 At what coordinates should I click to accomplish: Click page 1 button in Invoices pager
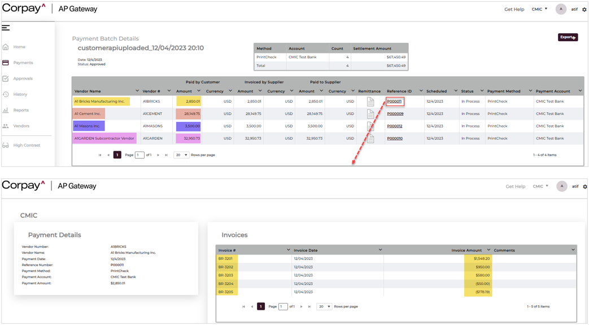(261, 306)
